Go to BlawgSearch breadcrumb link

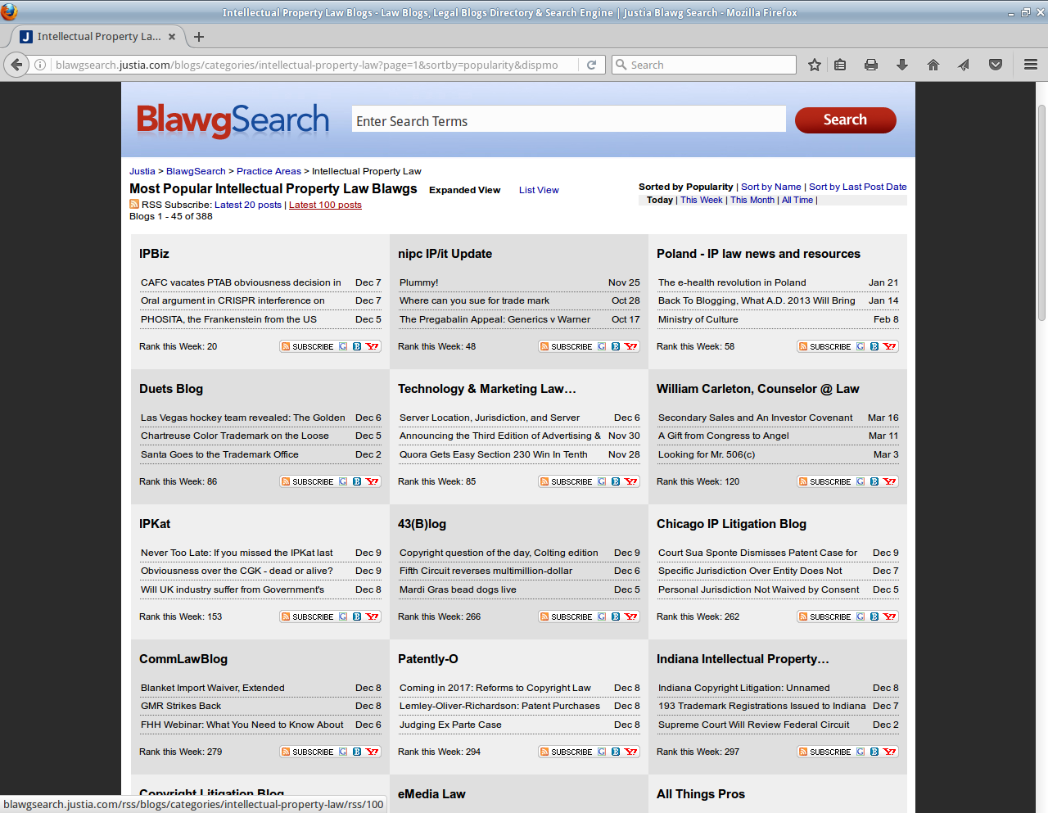(x=196, y=171)
